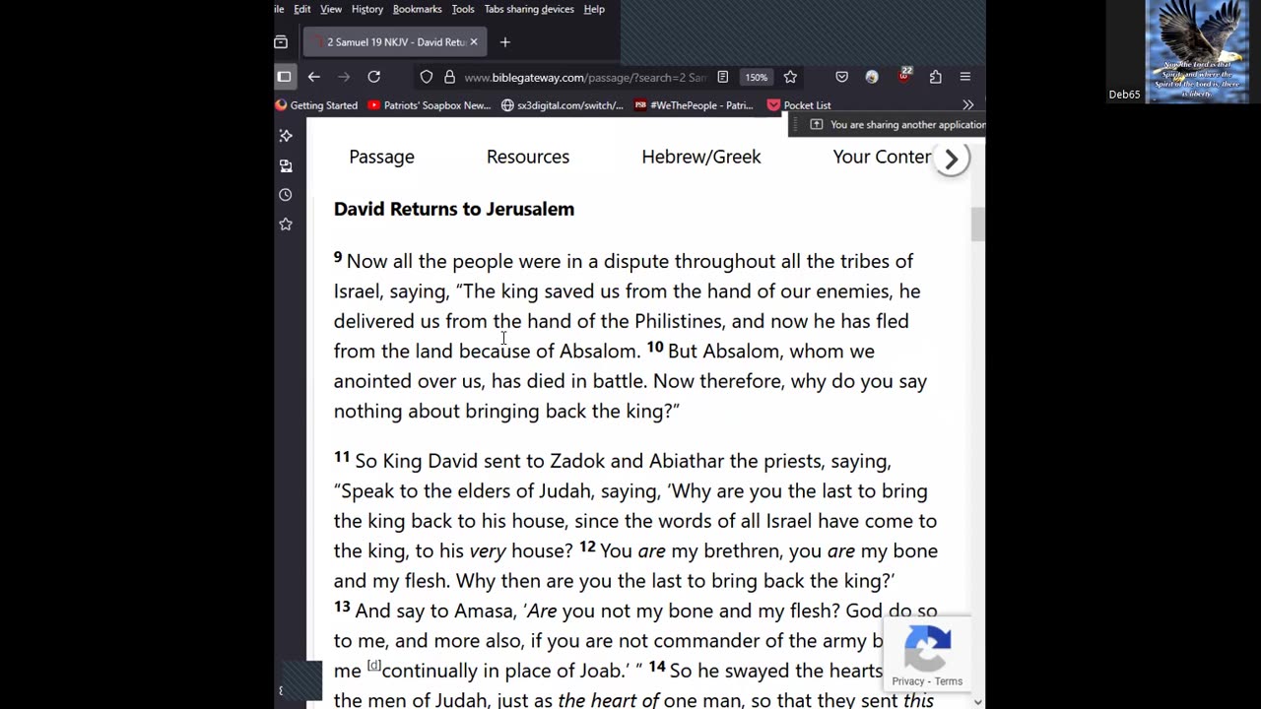Screen dimensions: 1261x709
Task: Open the View menu
Action: [x=331, y=9]
